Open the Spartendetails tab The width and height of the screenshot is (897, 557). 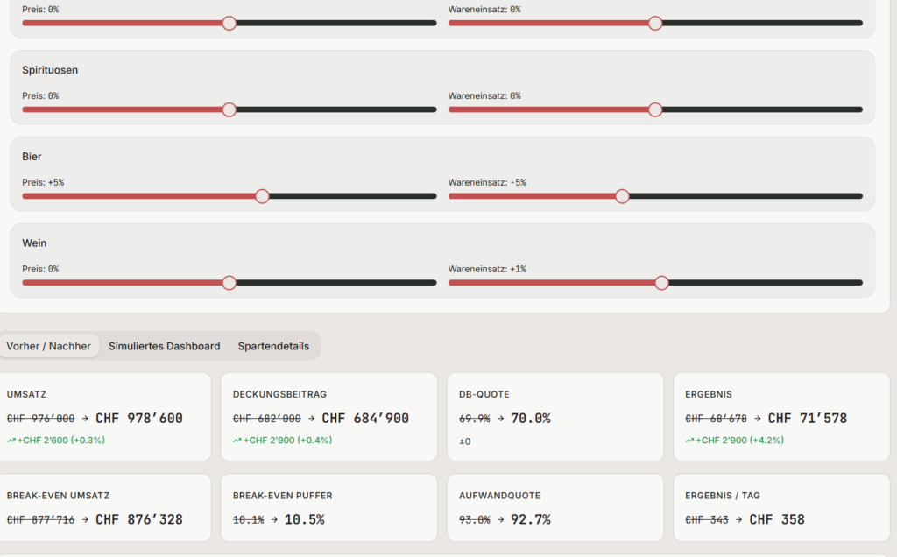point(273,346)
